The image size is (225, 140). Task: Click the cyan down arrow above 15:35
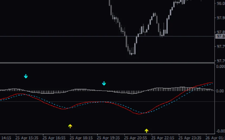[26, 76]
